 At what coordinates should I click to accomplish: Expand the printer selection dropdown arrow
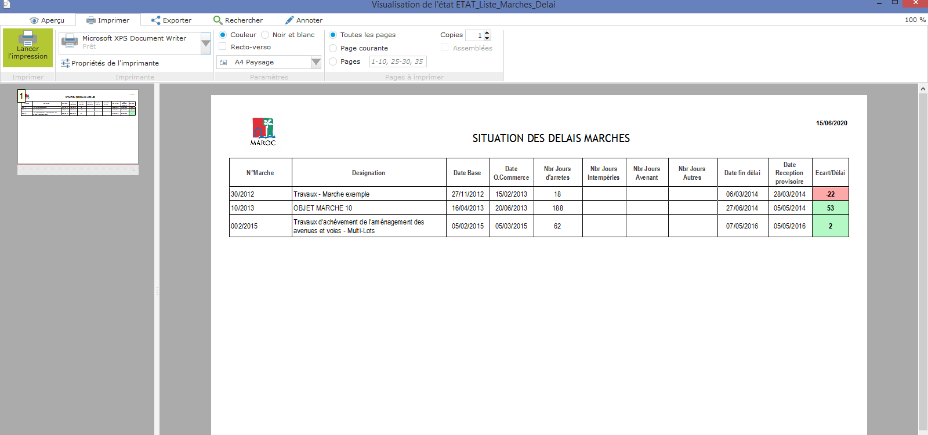click(x=205, y=43)
